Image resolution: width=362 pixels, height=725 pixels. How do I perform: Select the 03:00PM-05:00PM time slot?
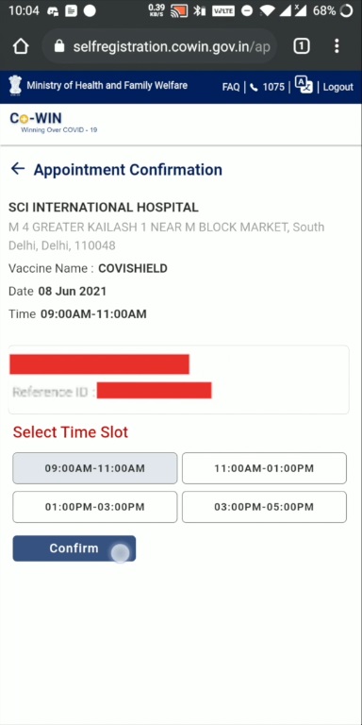[264, 507]
